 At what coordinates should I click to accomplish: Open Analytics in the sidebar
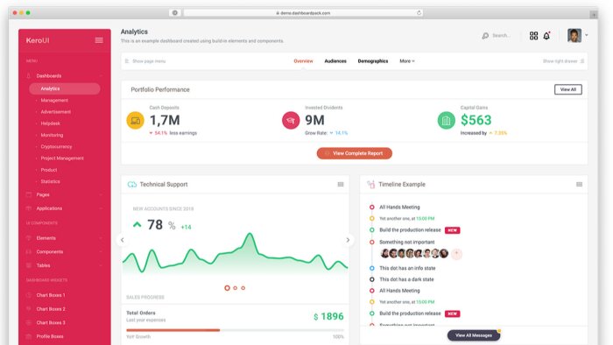coord(65,88)
